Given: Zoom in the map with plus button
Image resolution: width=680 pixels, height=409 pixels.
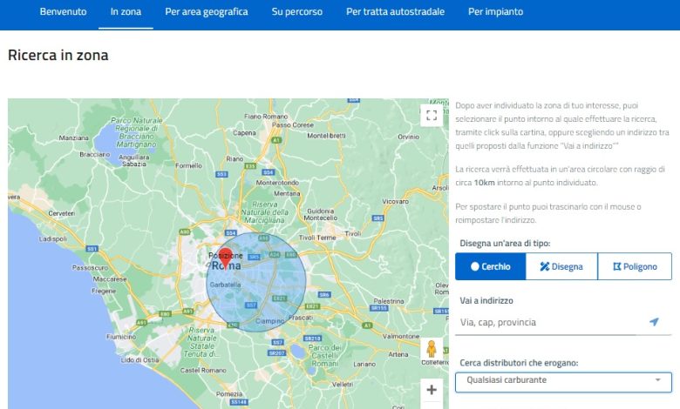Looking at the screenshot, I should 432,390.
